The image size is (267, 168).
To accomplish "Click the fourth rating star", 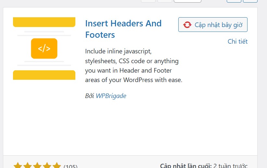I will click(x=47, y=166).
